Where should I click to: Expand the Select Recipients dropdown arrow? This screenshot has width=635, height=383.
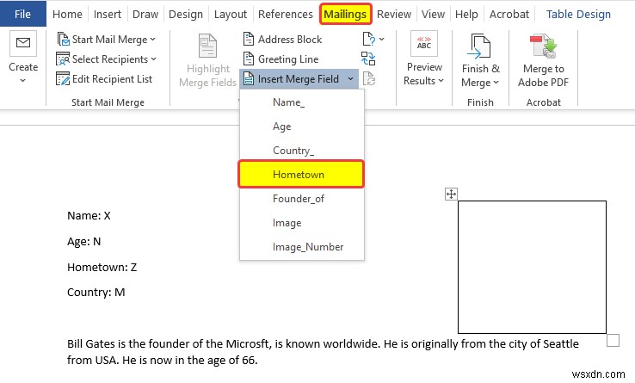tap(153, 59)
